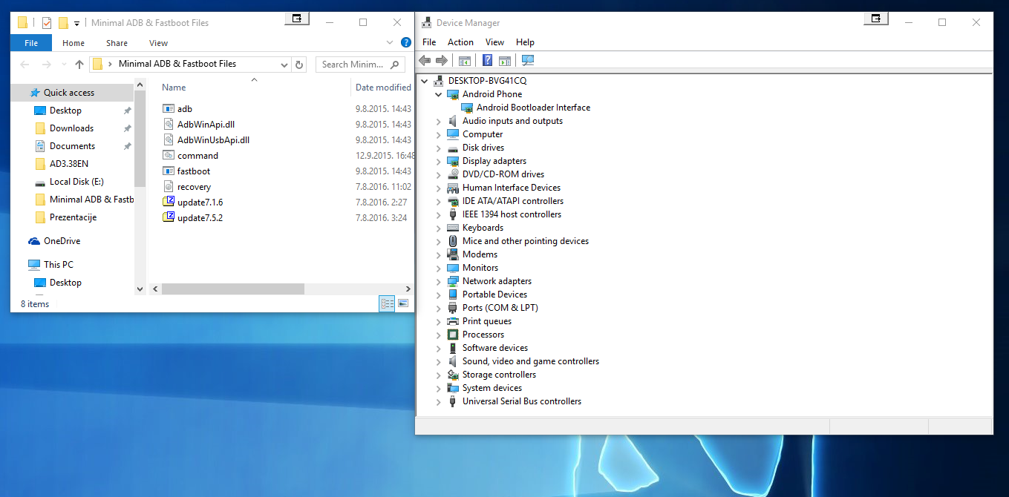Select the update7.5.2 file name
This screenshot has width=1009, height=497.
tap(200, 218)
